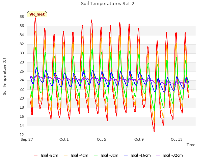This screenshot has width=216, height=162.
Task: Click the 18 y-axis tick label
Action: tap(22, 108)
